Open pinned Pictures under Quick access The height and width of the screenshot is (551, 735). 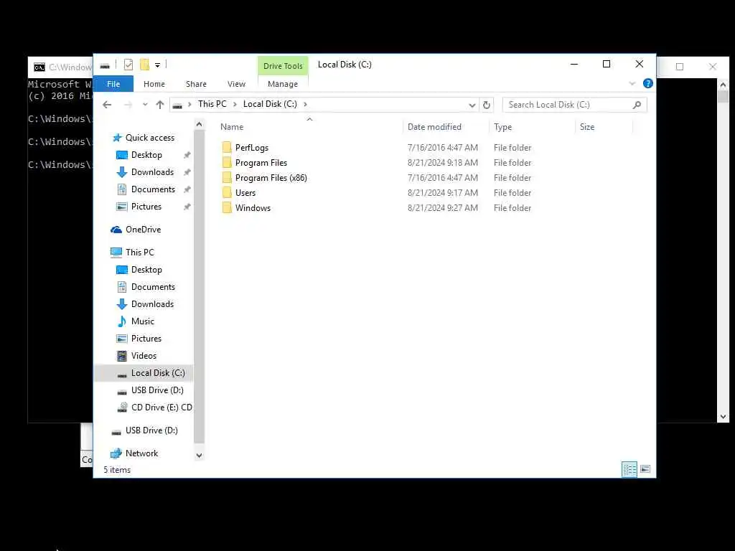click(x=146, y=207)
